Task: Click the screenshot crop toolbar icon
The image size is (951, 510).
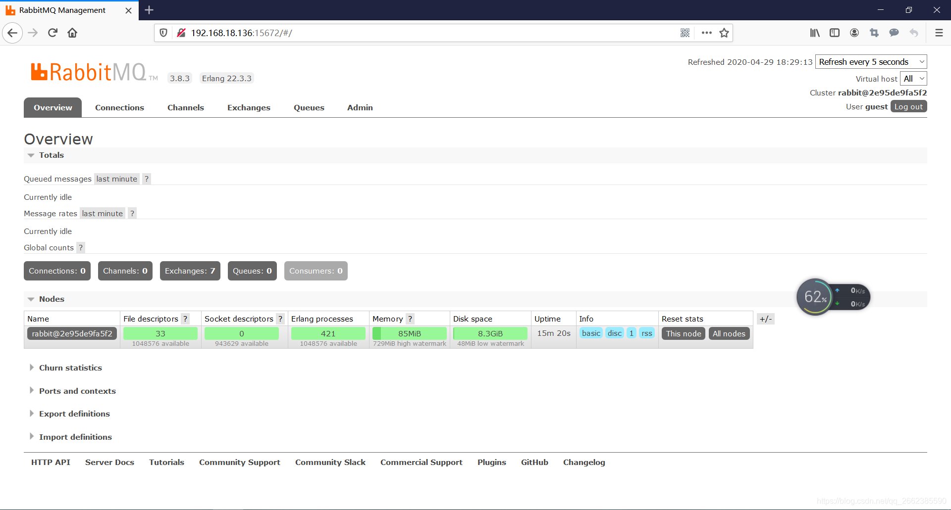Action: pyautogui.click(x=874, y=33)
